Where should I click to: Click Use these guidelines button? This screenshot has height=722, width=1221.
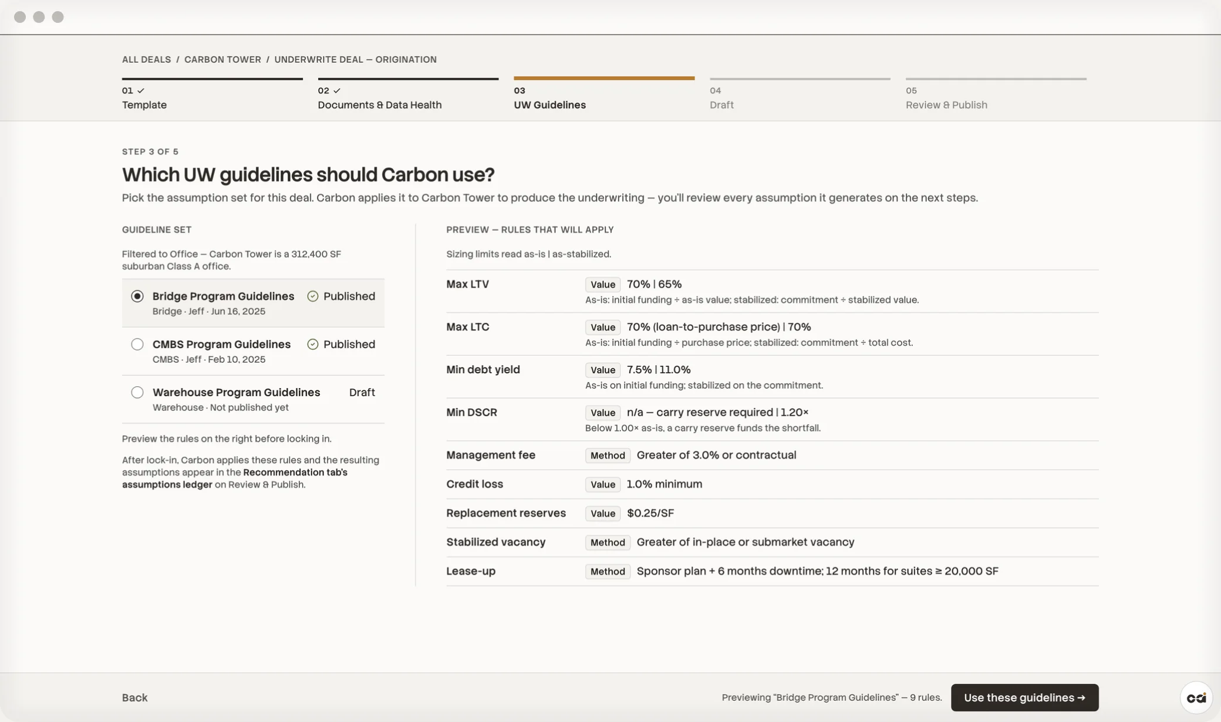point(1025,697)
